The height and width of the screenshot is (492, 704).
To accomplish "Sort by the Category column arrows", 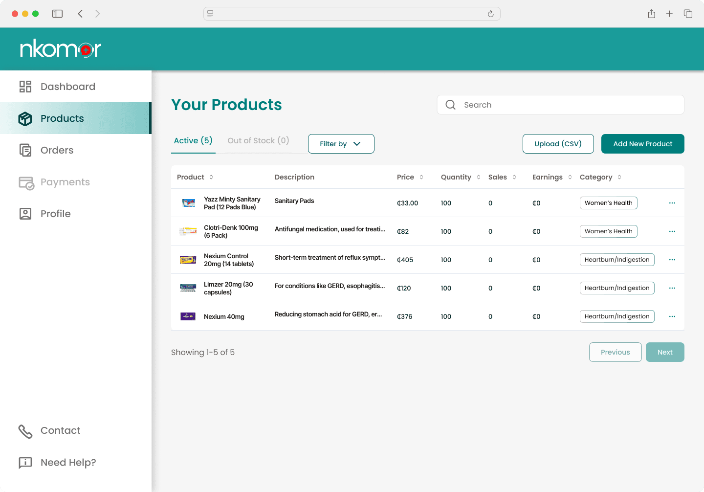I will pos(619,177).
